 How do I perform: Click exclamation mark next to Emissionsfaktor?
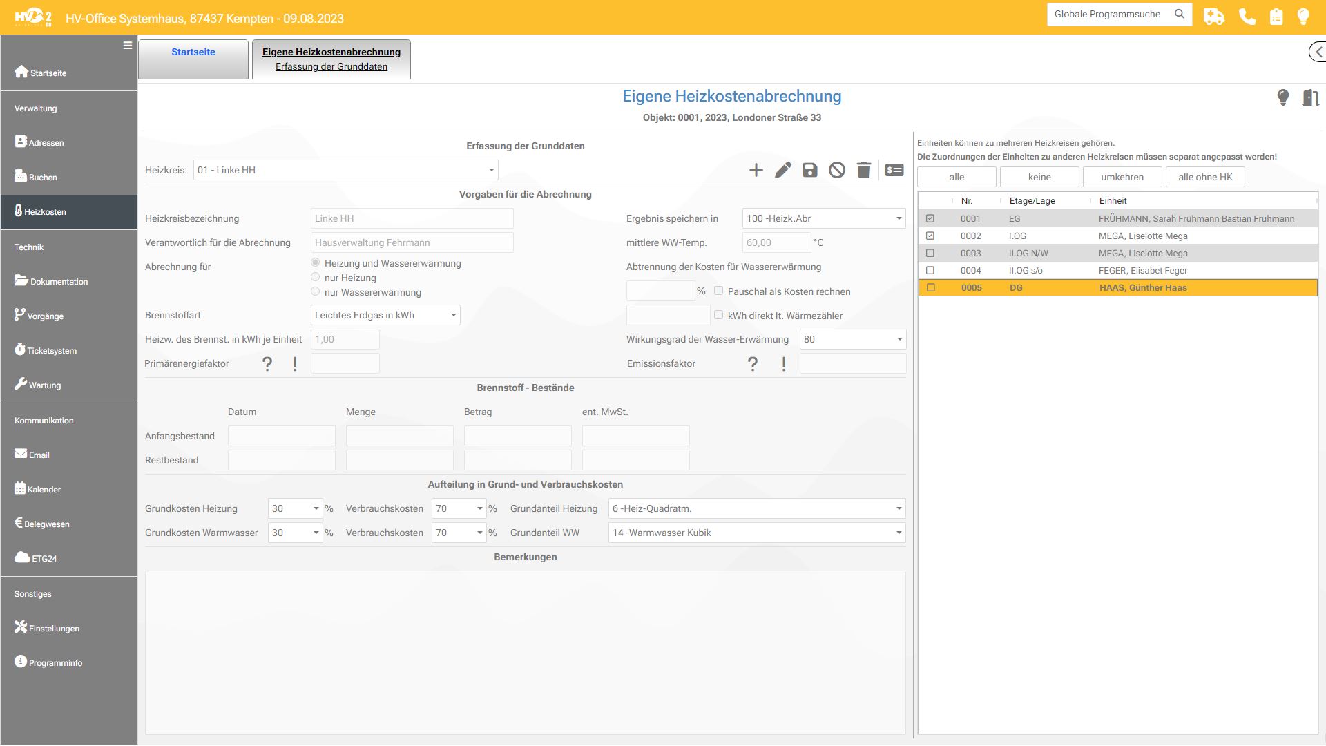[784, 363]
